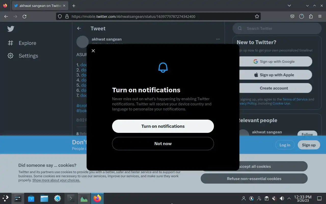Click the blue bell icon in dialog
Screen dimensions: 326x204
tap(163, 68)
